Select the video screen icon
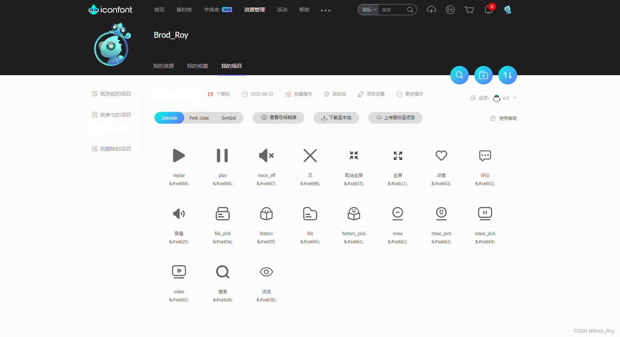This screenshot has width=620, height=337. pyautogui.click(x=179, y=272)
